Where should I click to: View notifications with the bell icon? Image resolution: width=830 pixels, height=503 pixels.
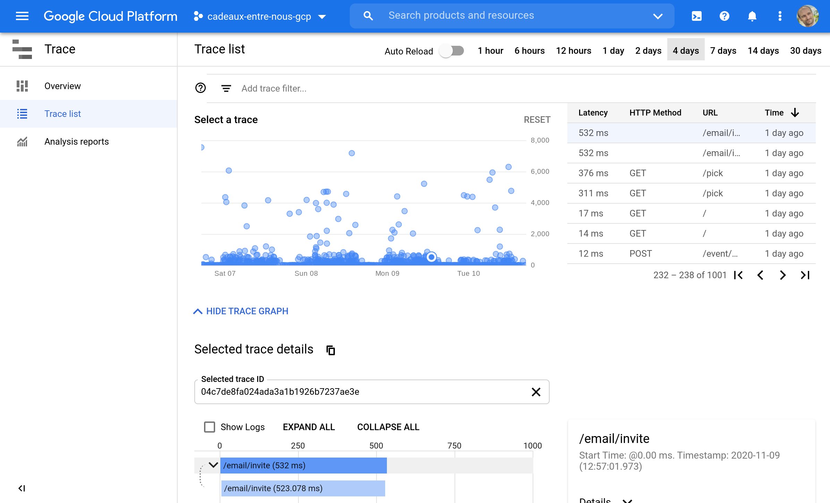pyautogui.click(x=752, y=16)
